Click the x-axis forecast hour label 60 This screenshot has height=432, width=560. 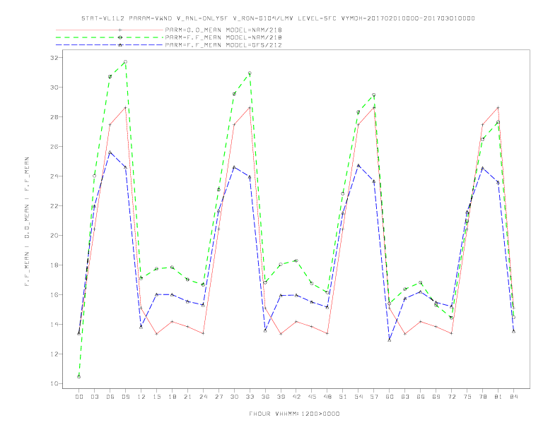pyautogui.click(x=390, y=397)
